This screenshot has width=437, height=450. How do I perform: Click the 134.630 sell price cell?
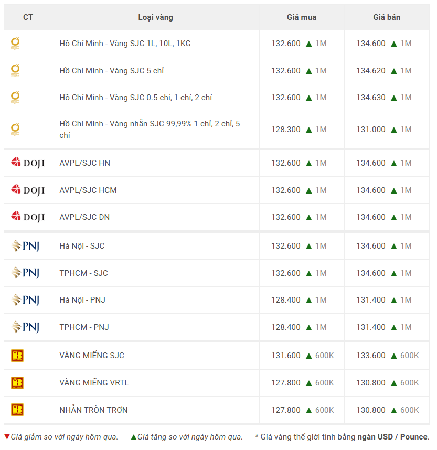click(x=371, y=98)
